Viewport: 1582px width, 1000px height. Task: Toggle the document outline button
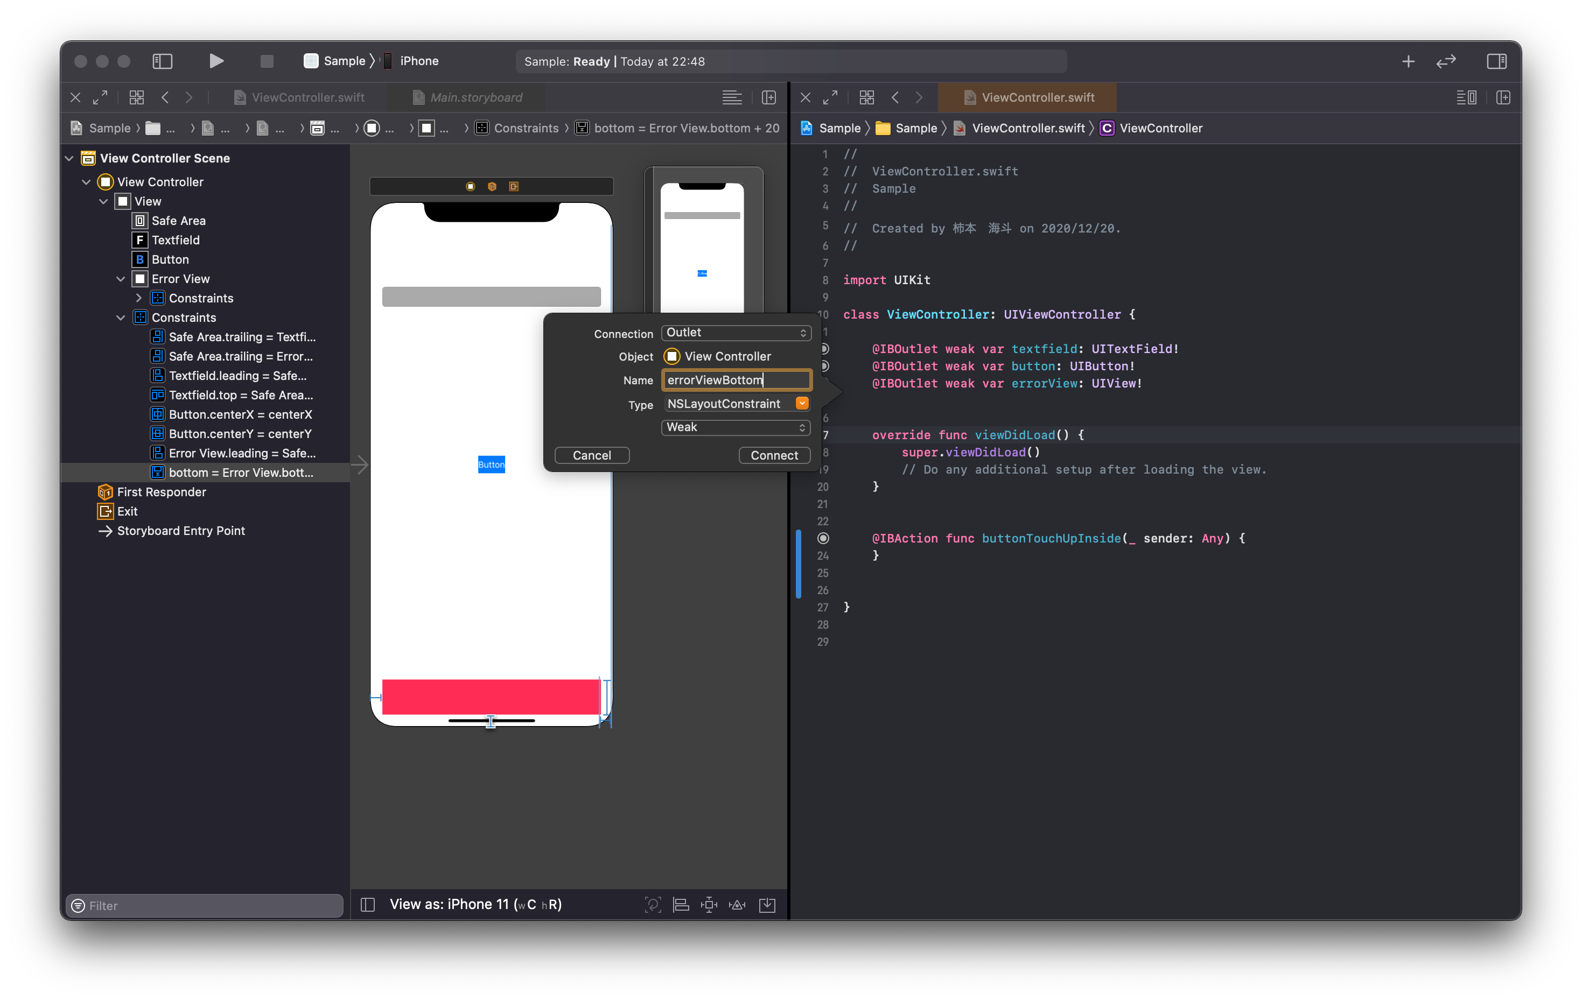[368, 905]
